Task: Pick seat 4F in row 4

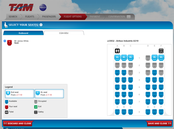Action: (x=161, y=80)
